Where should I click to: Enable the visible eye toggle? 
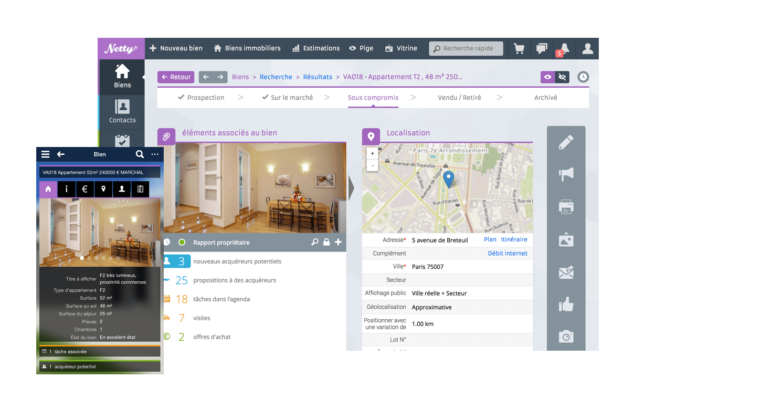coord(548,77)
